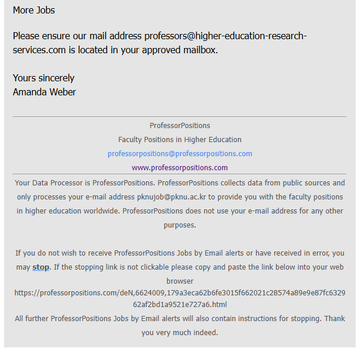The width and height of the screenshot is (358, 348).
Task: Click "Please ensure our mail address" text
Action: (x=77, y=36)
